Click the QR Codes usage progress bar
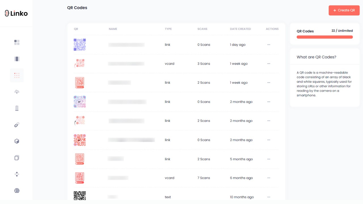The width and height of the screenshot is (363, 204). click(325, 37)
